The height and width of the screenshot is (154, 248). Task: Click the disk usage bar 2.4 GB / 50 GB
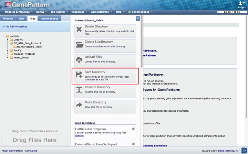tap(231, 12)
